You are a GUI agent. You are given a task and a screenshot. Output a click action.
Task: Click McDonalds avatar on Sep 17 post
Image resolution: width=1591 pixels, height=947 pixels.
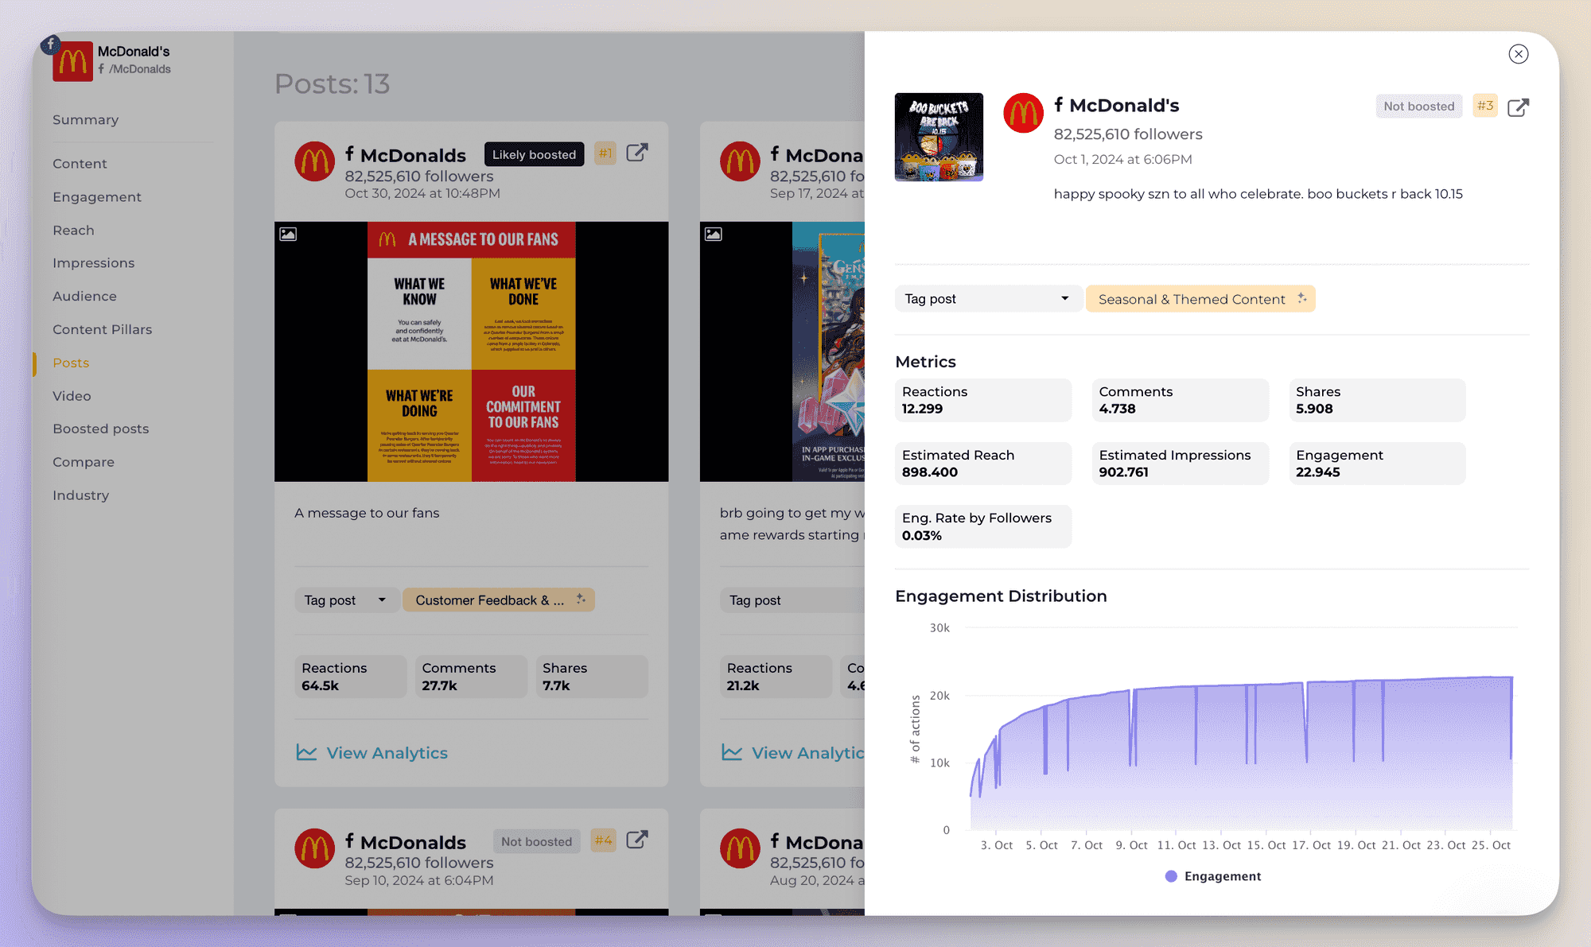pyautogui.click(x=740, y=162)
